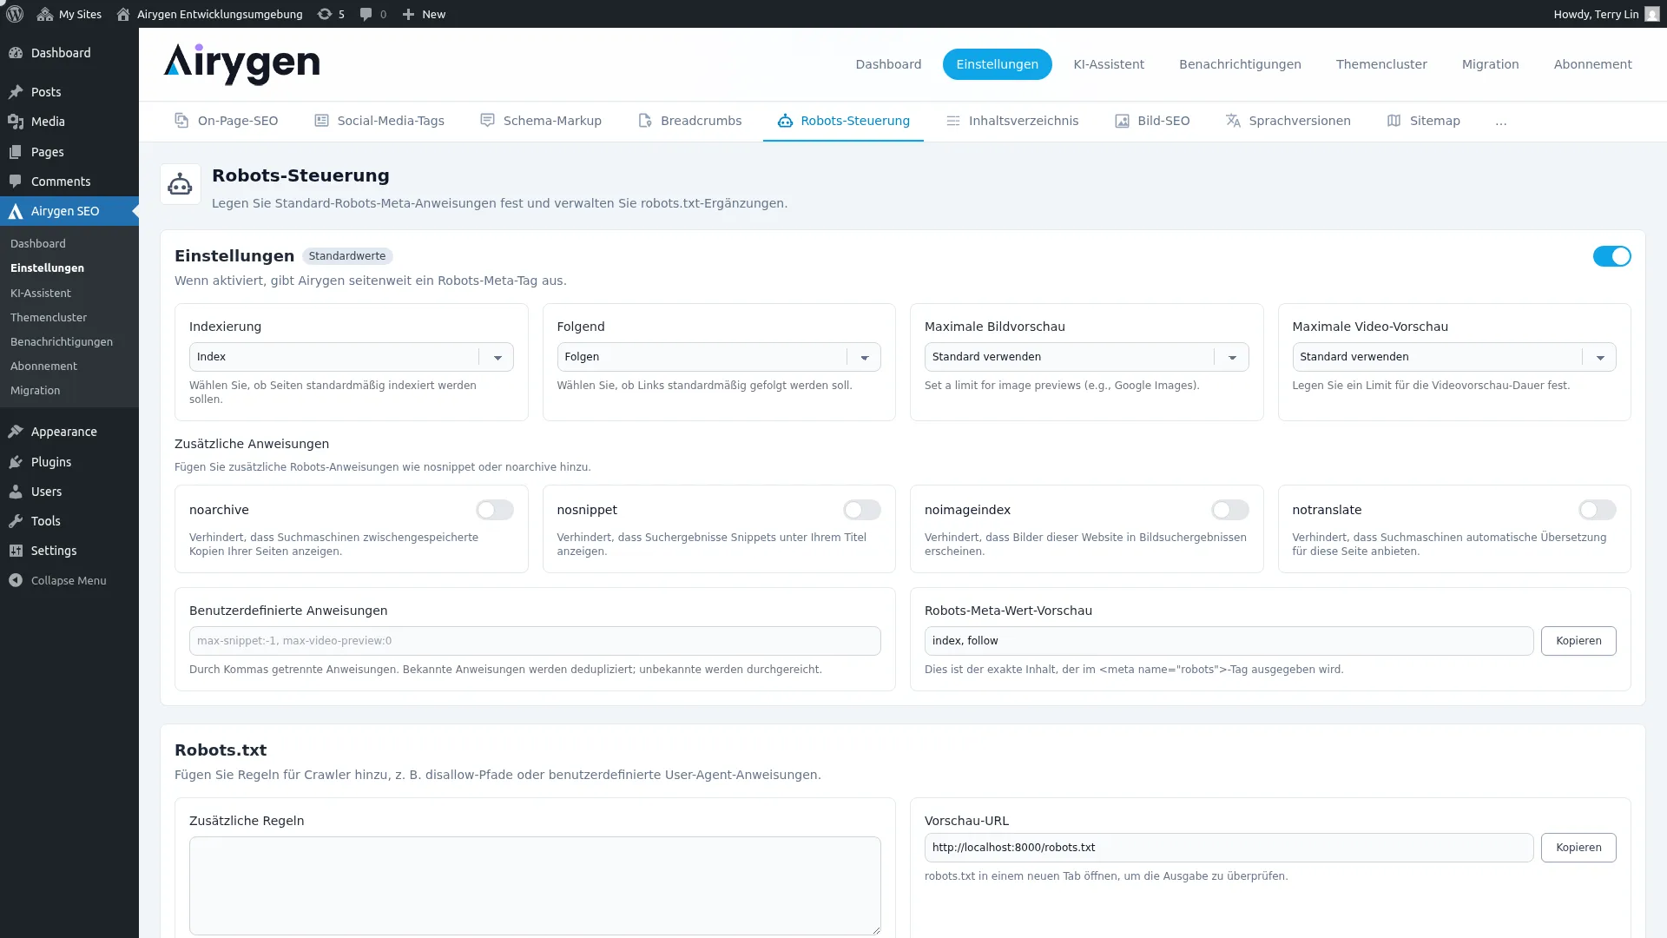This screenshot has height=938, width=1667.
Task: Click the Plugins plug icon
Action: 16,462
